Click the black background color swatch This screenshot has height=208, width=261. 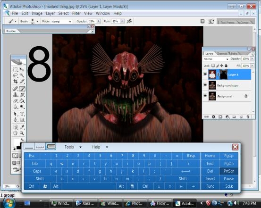[x=19, y=147]
